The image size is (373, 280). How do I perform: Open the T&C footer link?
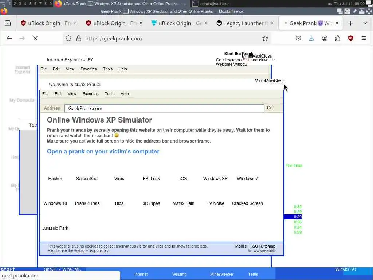coord(254,246)
